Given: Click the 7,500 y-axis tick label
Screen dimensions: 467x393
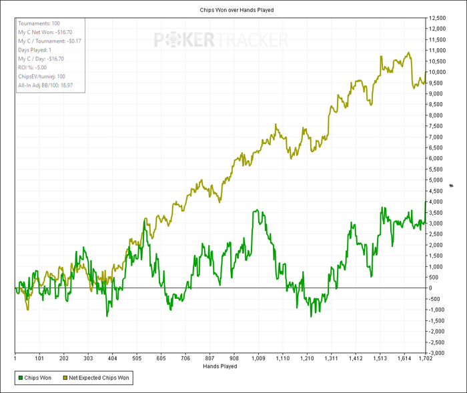Looking at the screenshot, I should coord(436,126).
